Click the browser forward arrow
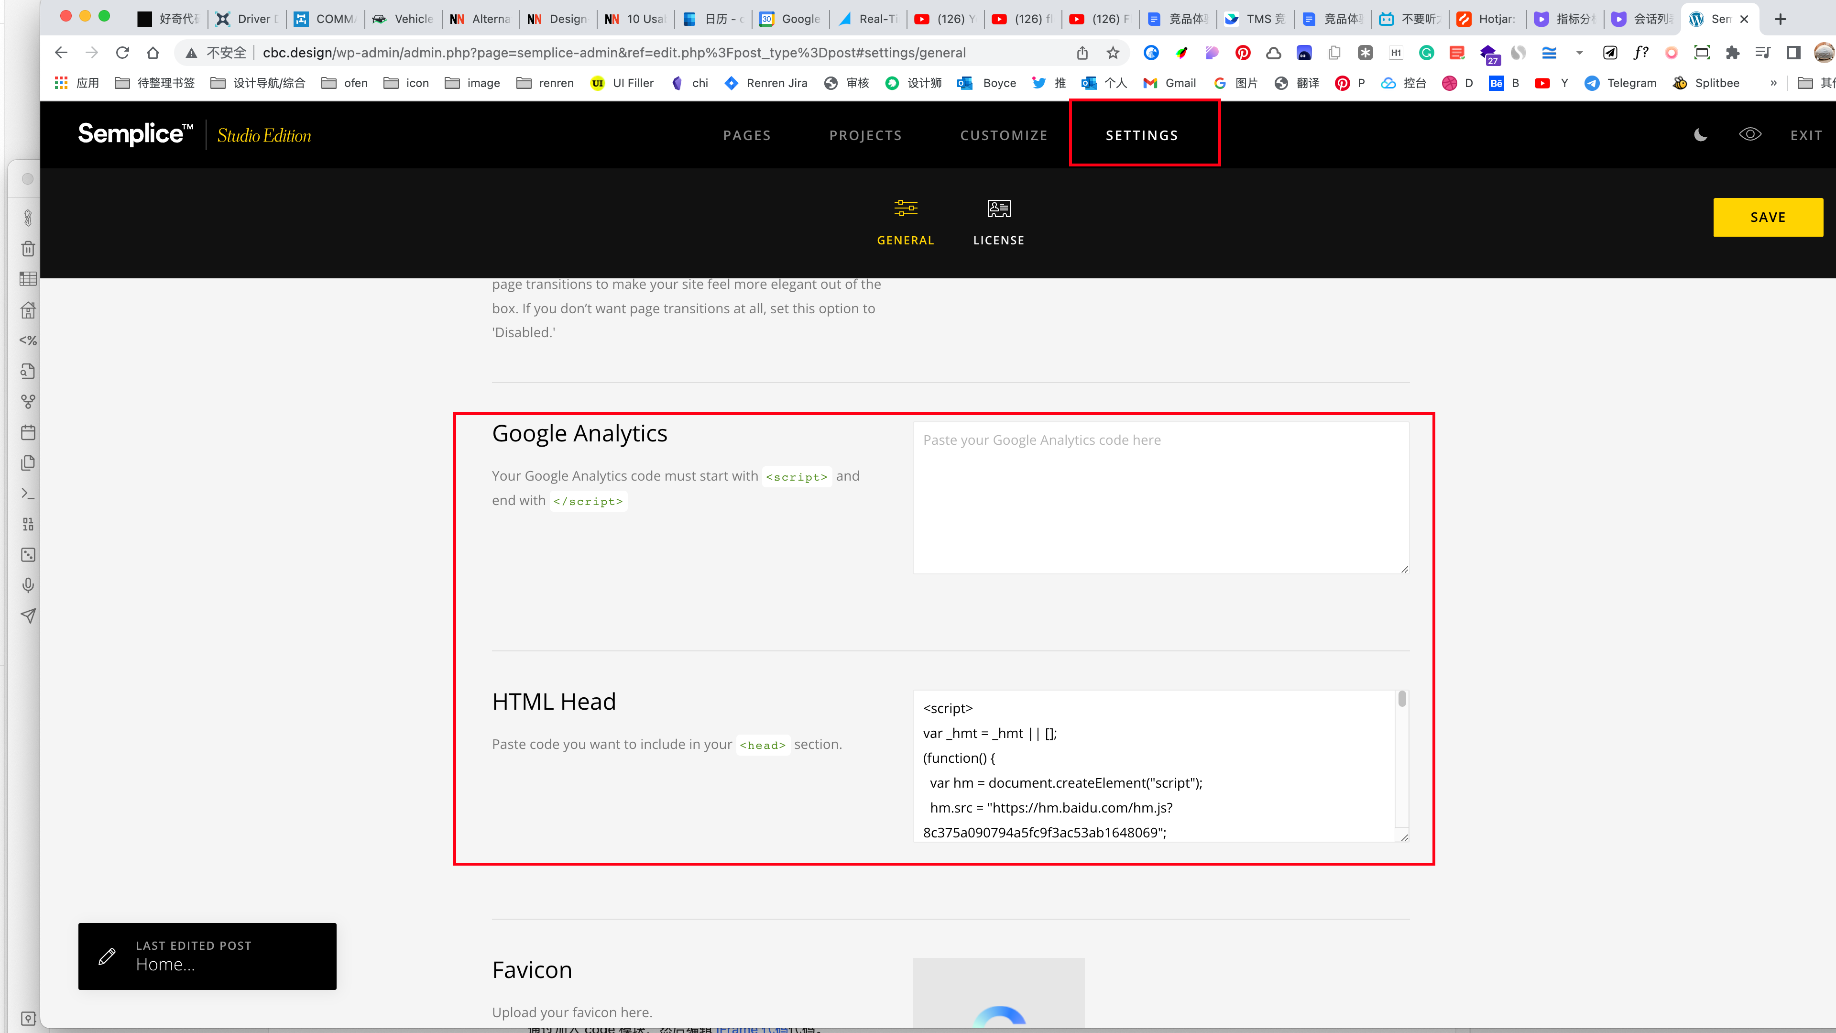 [x=91, y=53]
